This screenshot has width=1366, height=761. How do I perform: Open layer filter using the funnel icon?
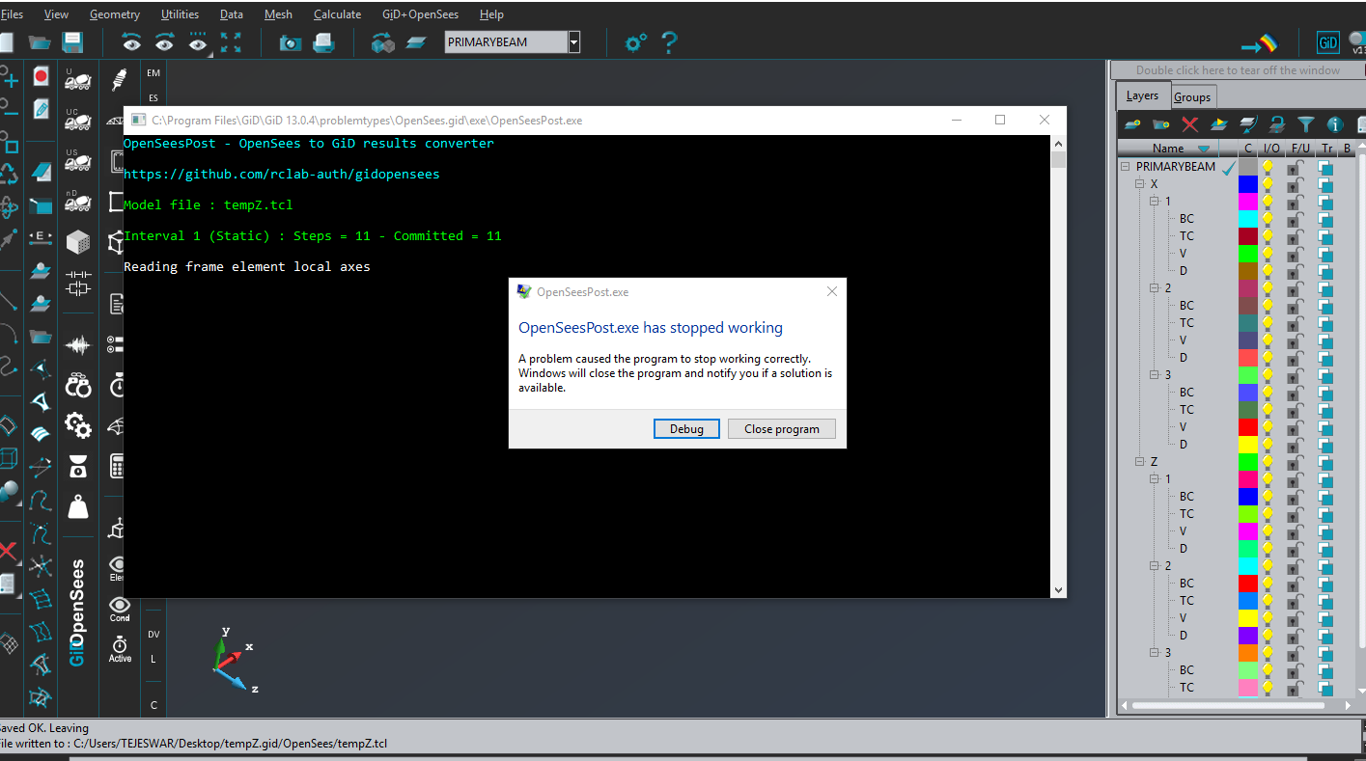click(x=1306, y=125)
